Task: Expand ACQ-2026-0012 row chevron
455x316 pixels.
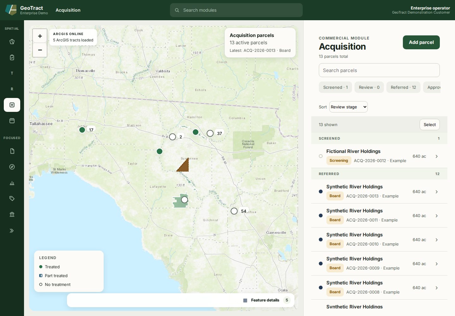Action: click(437, 156)
